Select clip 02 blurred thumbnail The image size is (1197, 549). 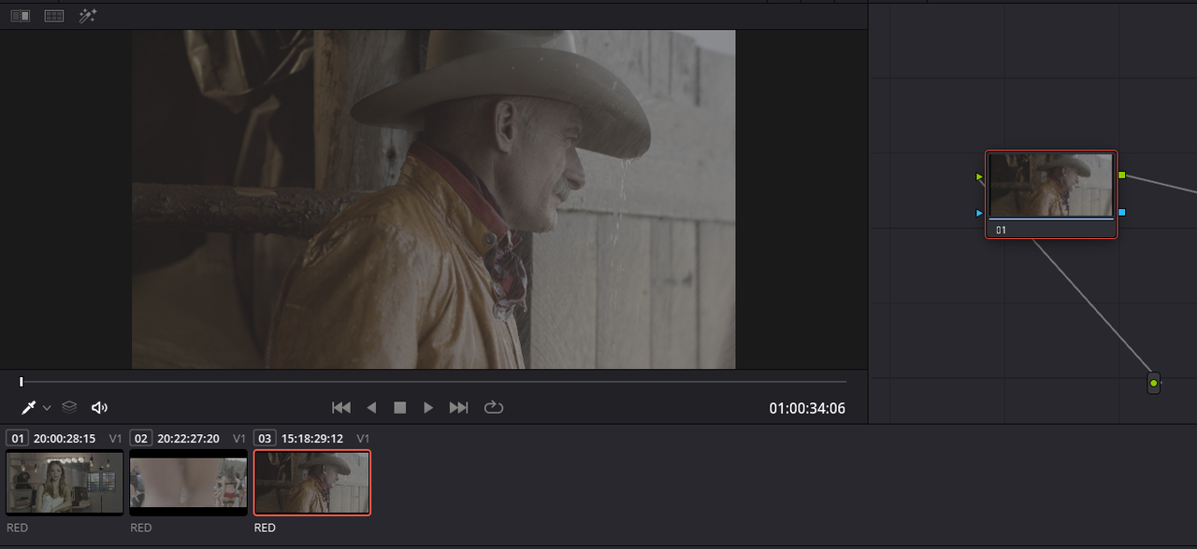click(x=188, y=483)
